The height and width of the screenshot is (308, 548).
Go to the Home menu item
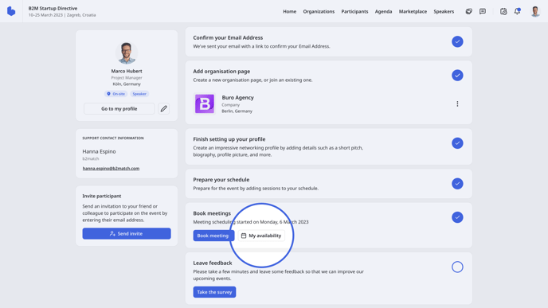[289, 11]
